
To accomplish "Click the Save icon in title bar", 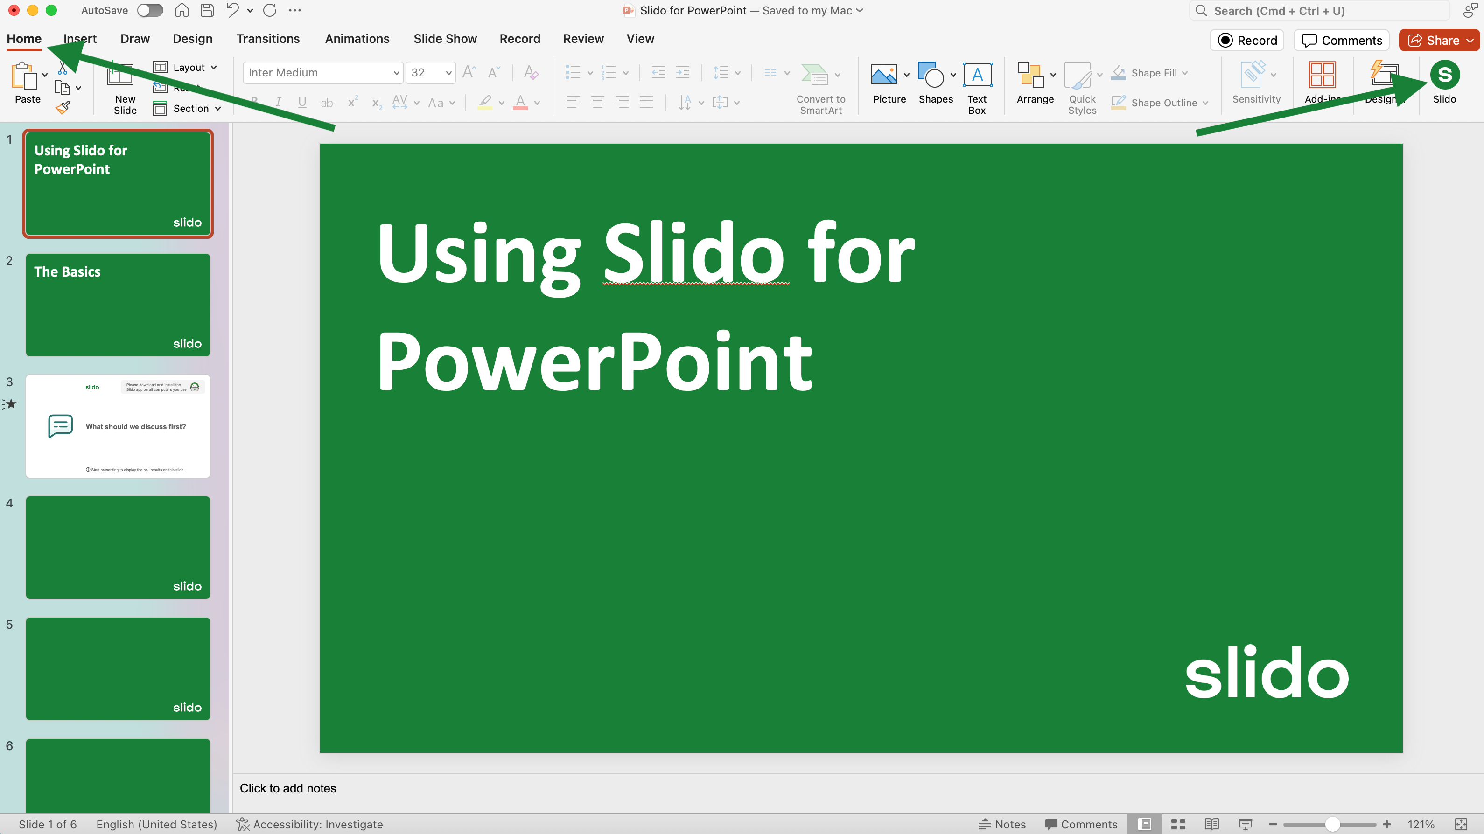I will click(207, 10).
